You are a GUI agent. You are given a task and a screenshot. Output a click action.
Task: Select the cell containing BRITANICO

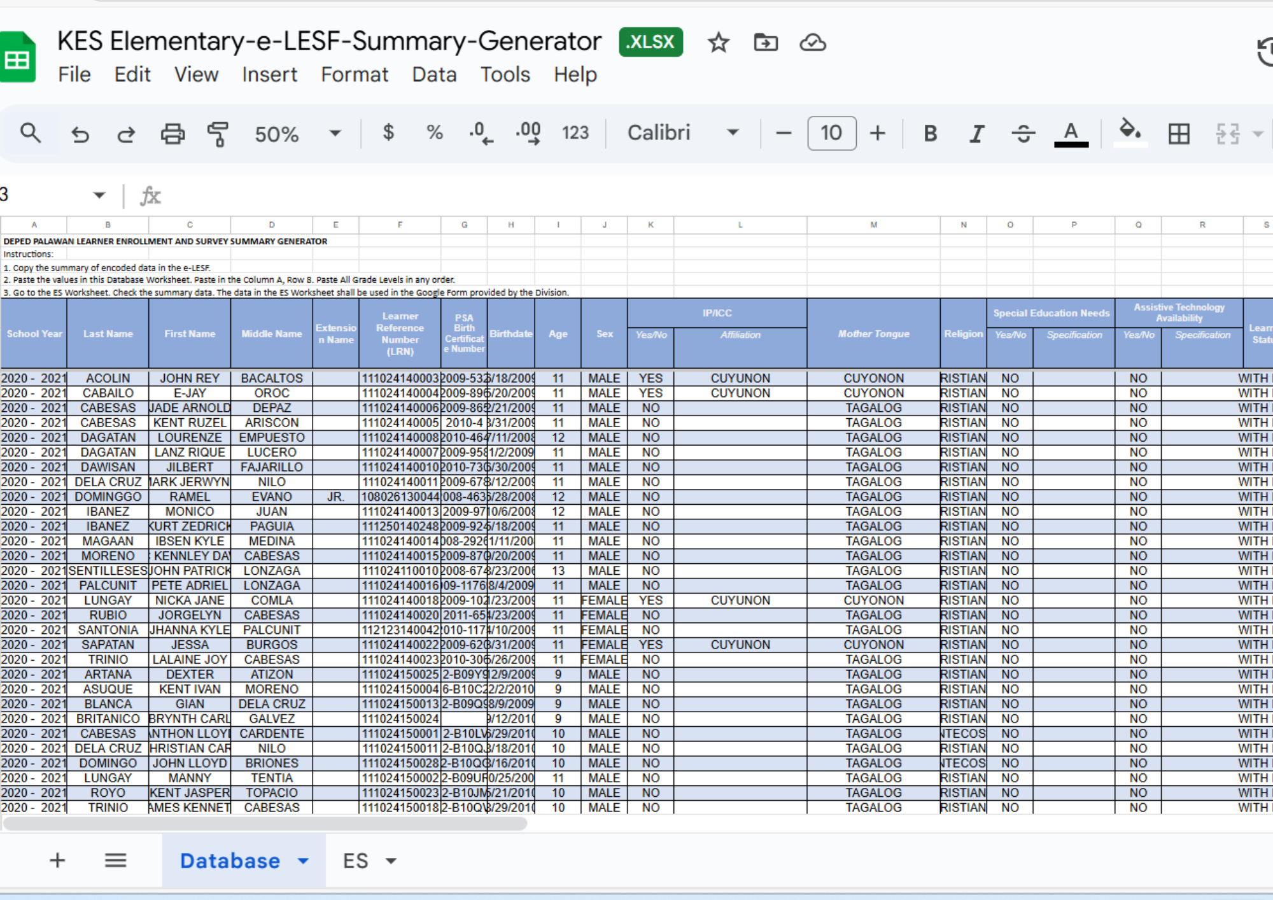108,719
